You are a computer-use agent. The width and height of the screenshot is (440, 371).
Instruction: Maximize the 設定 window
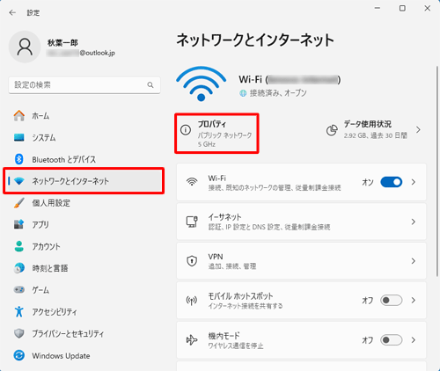(x=402, y=9)
